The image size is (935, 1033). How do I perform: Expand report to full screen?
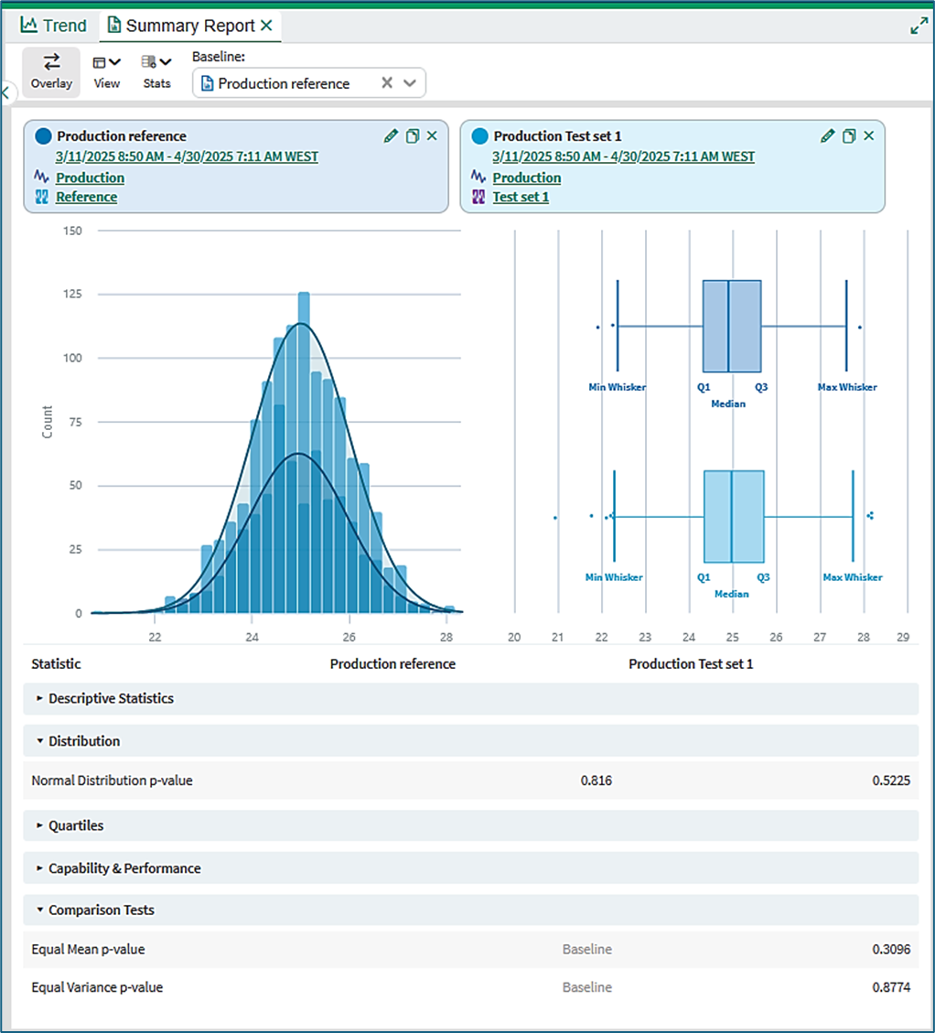click(x=919, y=26)
